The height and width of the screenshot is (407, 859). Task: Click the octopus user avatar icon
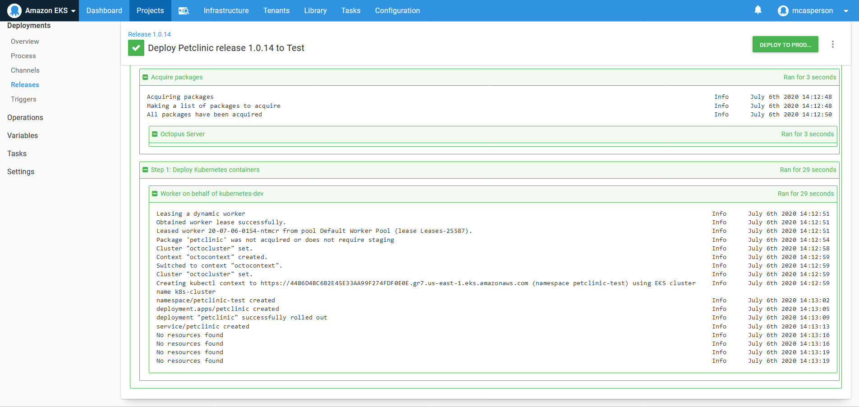point(783,10)
